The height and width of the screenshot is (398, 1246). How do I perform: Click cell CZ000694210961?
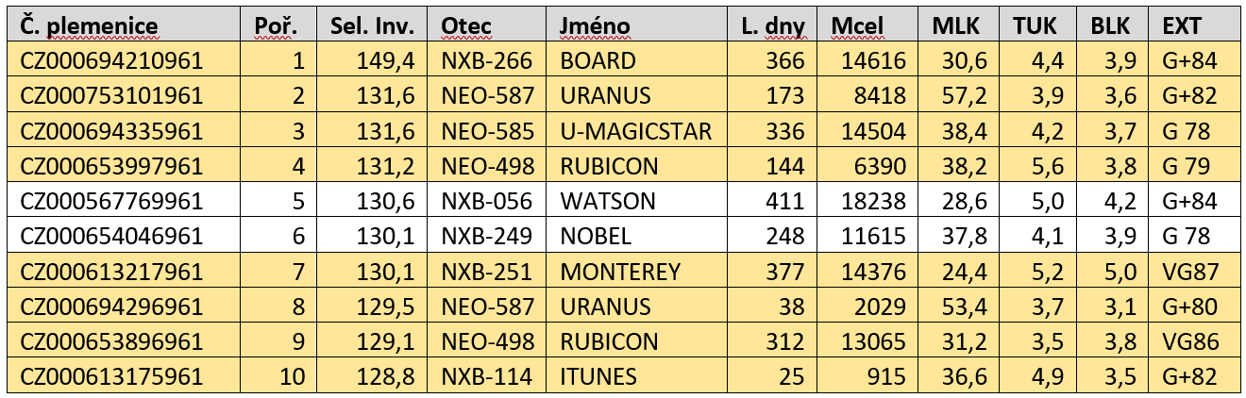(x=111, y=61)
